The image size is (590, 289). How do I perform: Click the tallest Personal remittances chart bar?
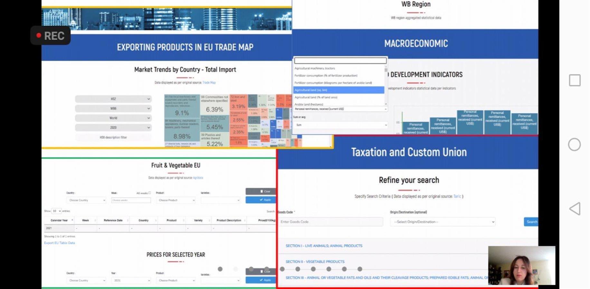coord(470,122)
